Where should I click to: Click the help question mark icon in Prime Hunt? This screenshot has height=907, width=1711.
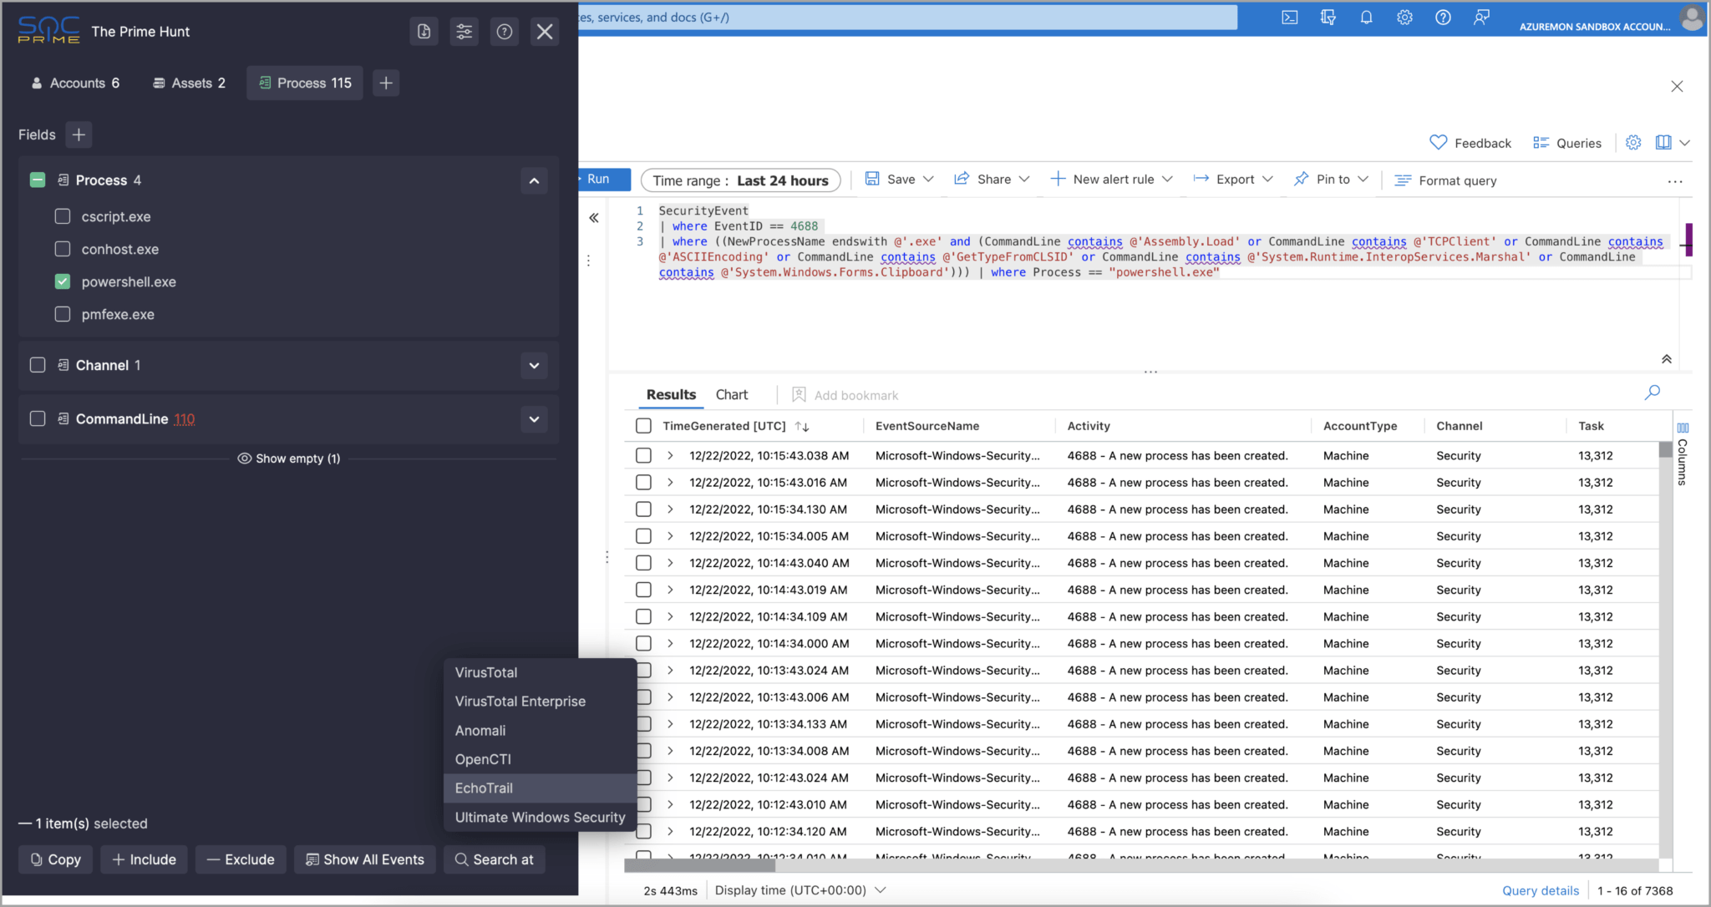(x=505, y=32)
